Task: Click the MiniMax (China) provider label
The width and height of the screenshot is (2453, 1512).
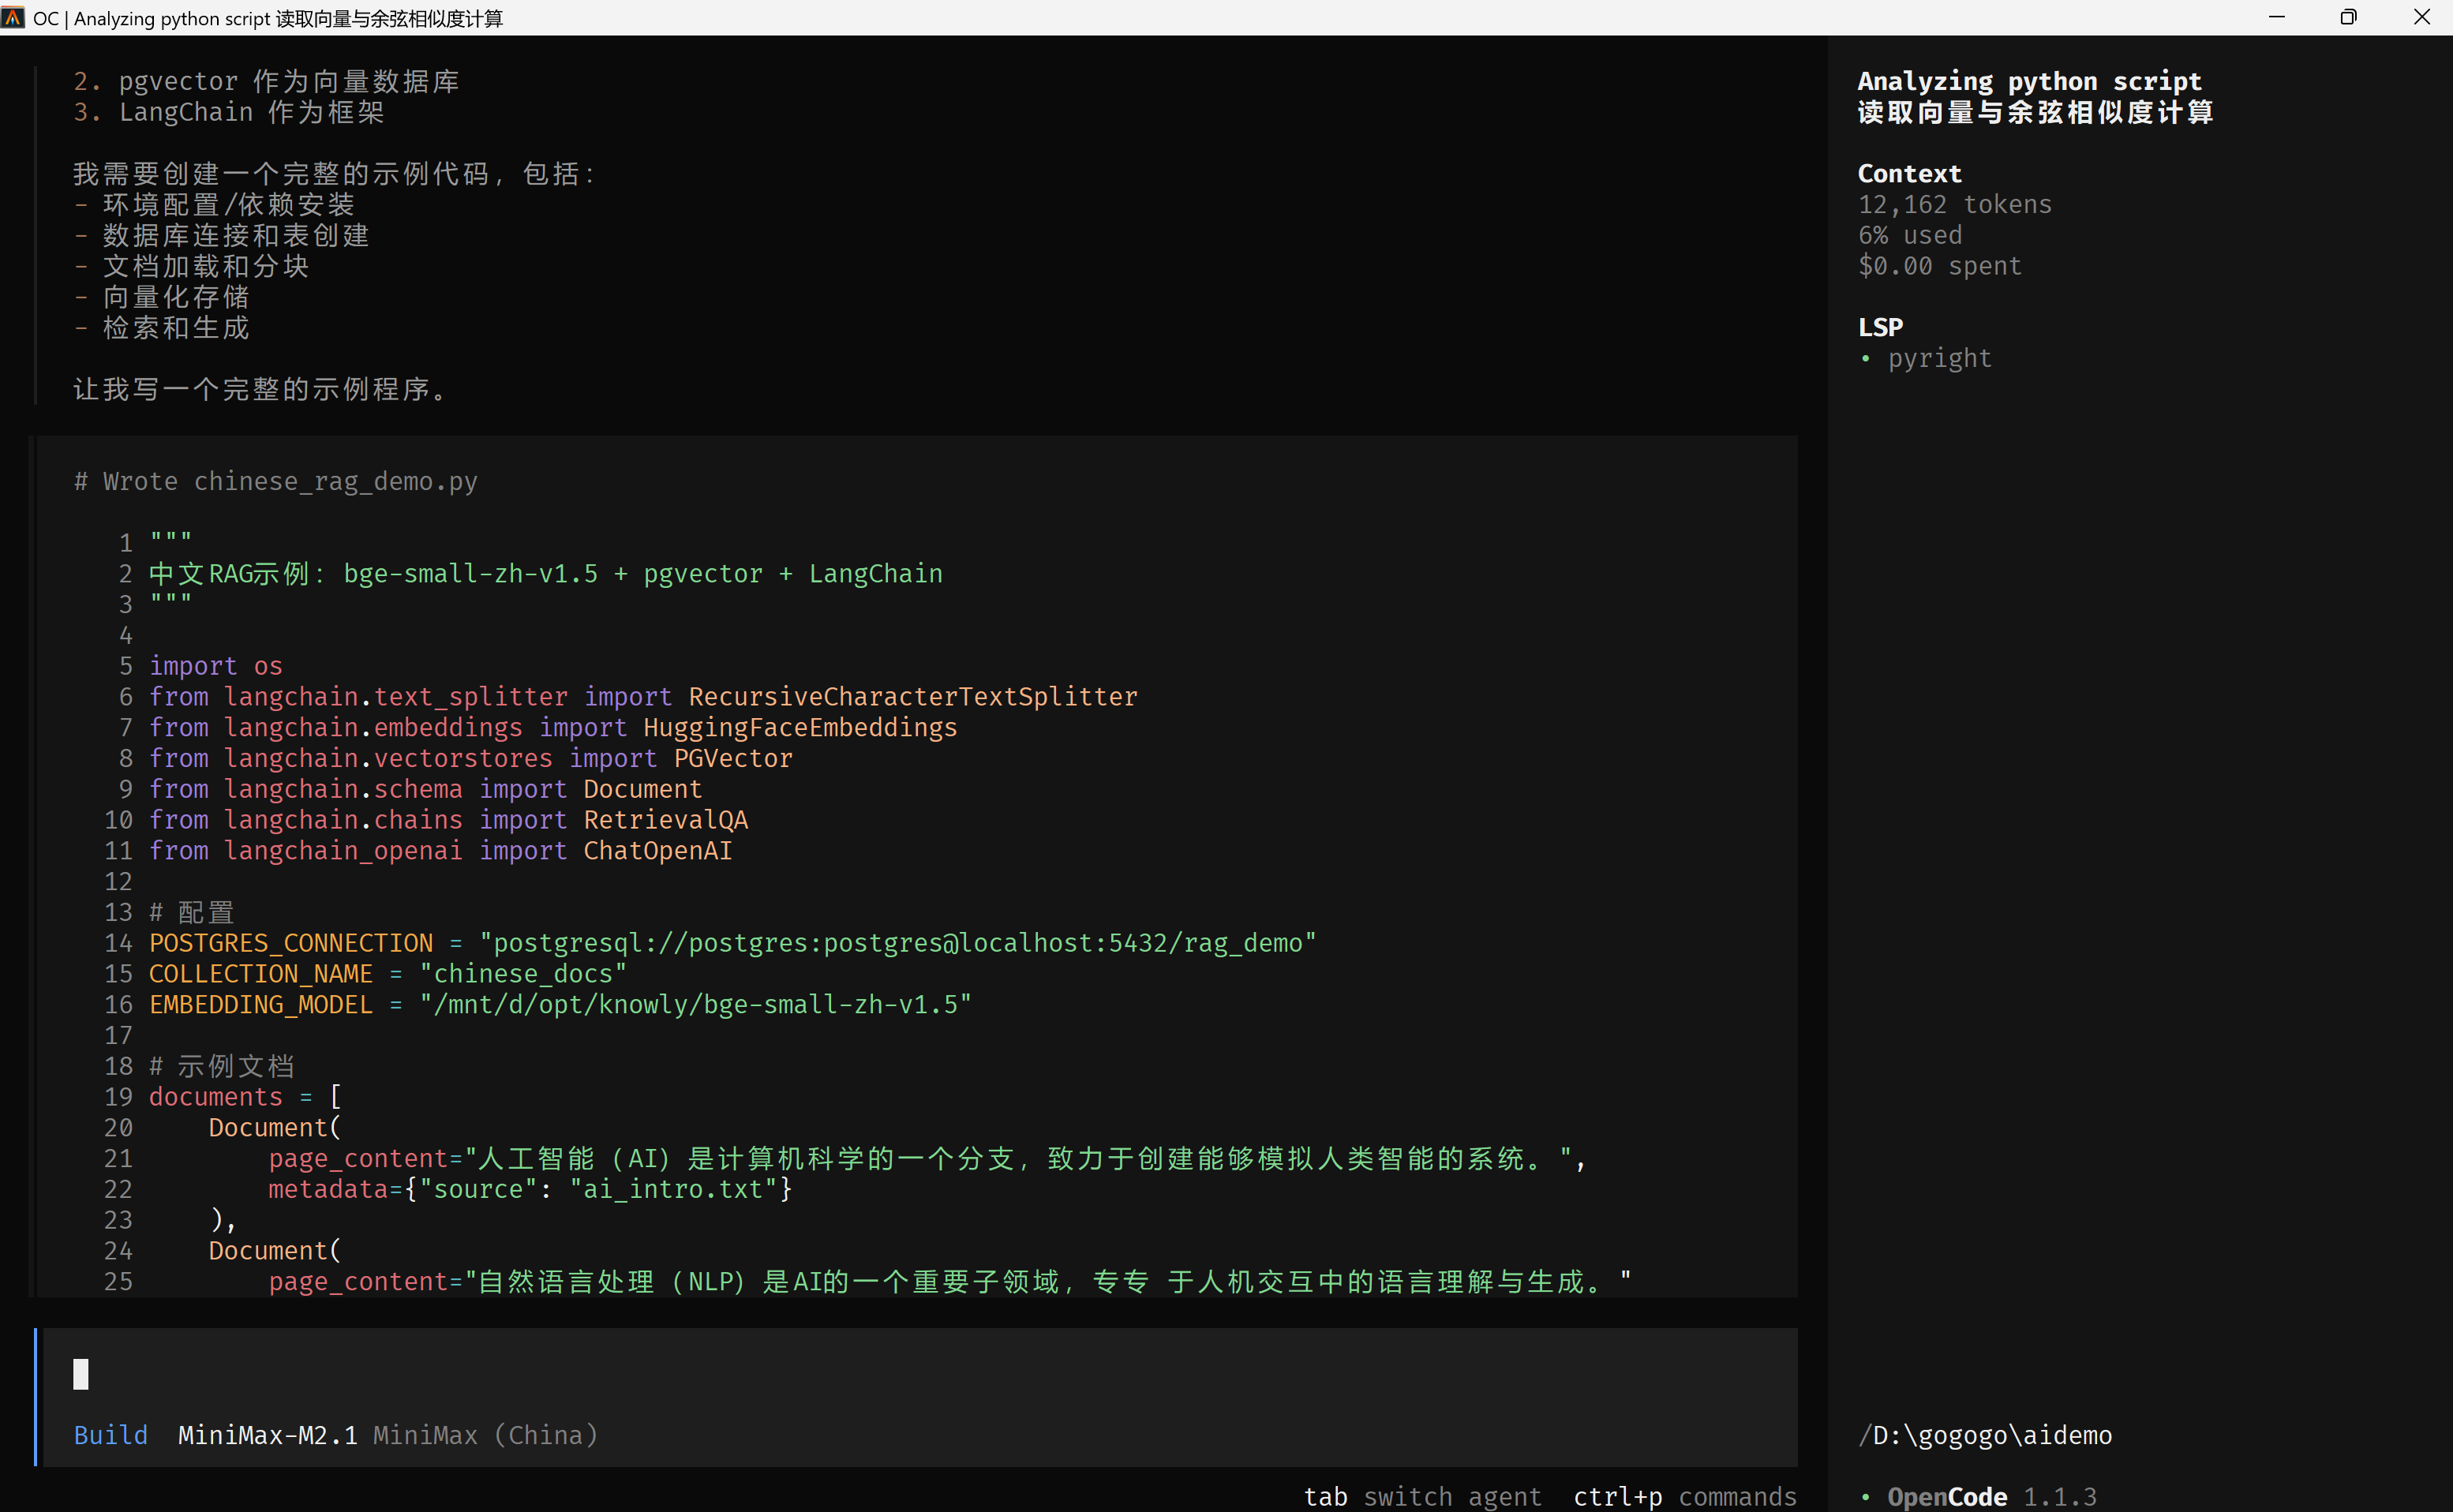Action: point(485,1434)
